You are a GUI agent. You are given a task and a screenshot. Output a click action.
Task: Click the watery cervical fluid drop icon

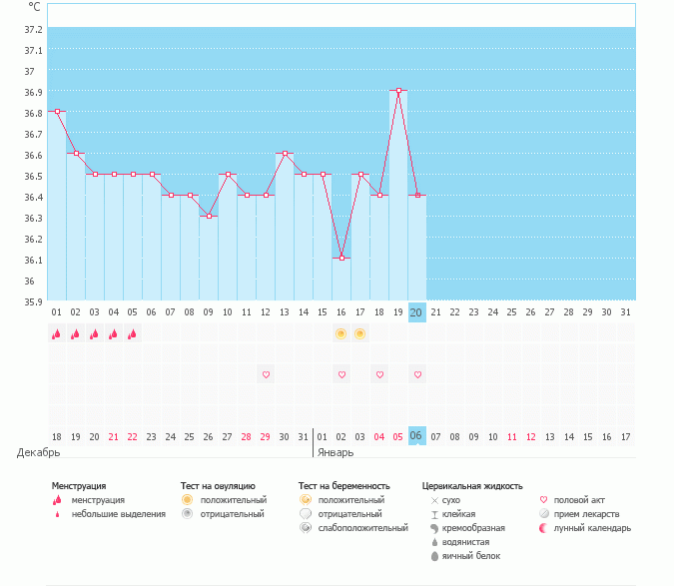434,542
